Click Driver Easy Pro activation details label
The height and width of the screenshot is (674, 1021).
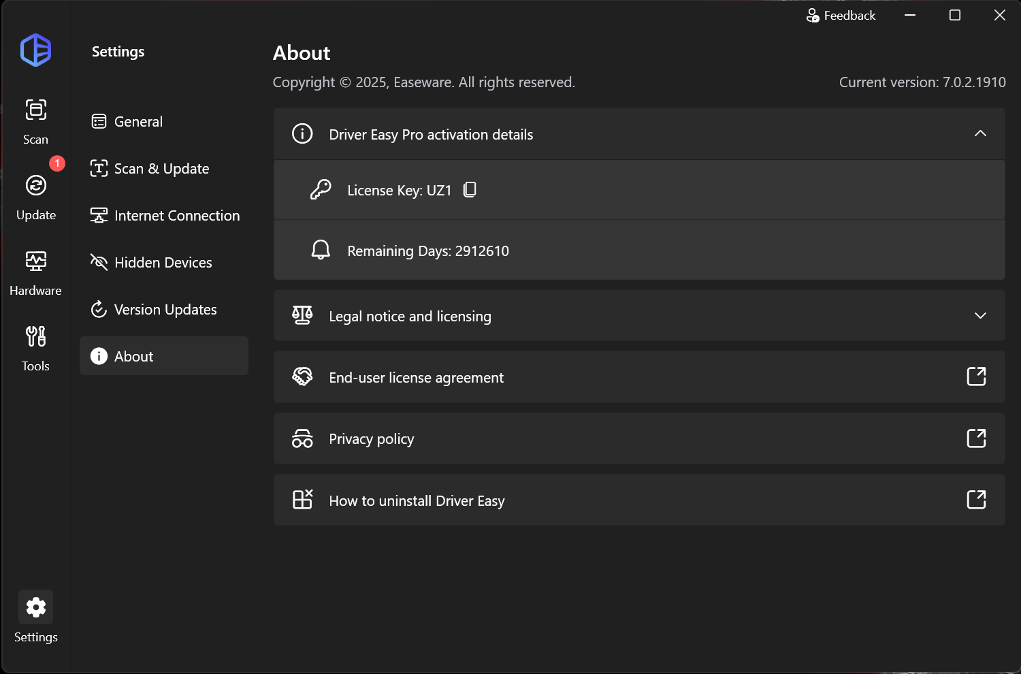click(431, 134)
